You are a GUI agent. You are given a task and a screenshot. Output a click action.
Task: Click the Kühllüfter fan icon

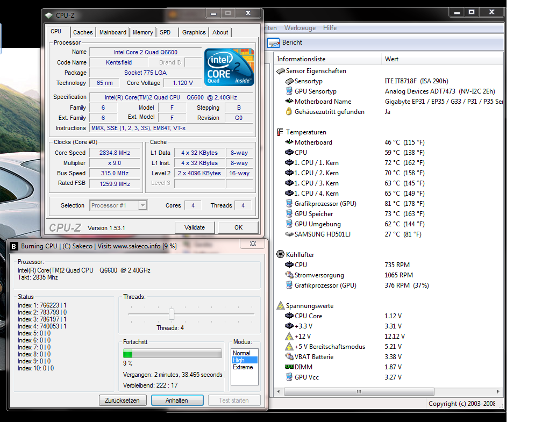tap(280, 254)
